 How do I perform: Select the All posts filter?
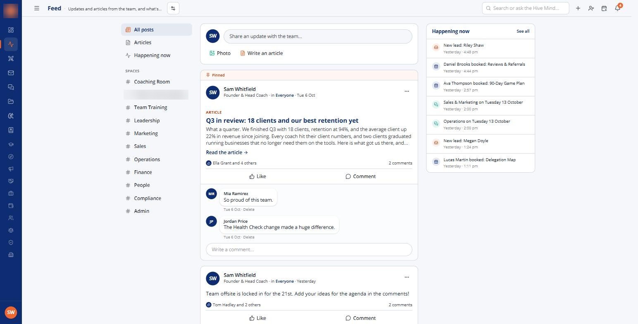click(x=157, y=30)
